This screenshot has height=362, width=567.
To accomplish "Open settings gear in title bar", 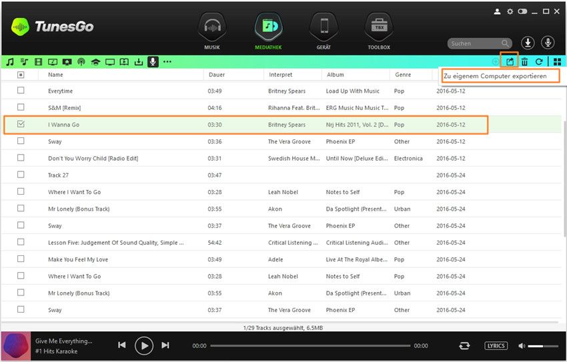I will pyautogui.click(x=510, y=11).
